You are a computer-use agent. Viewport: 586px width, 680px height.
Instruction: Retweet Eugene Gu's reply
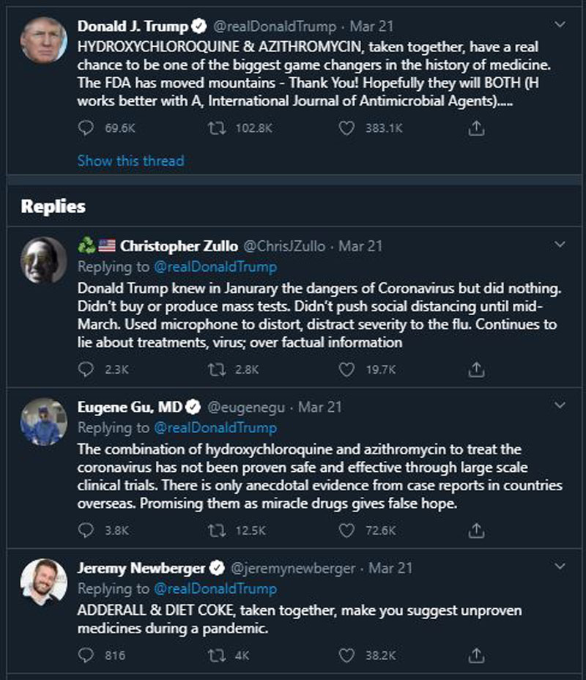click(x=216, y=531)
